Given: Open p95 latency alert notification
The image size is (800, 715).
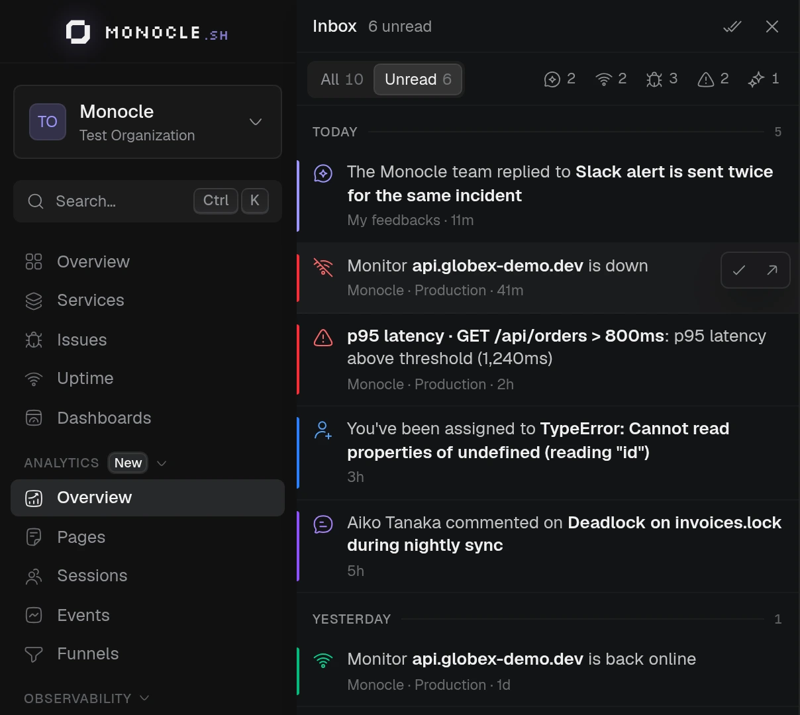Looking at the screenshot, I should tap(548, 359).
